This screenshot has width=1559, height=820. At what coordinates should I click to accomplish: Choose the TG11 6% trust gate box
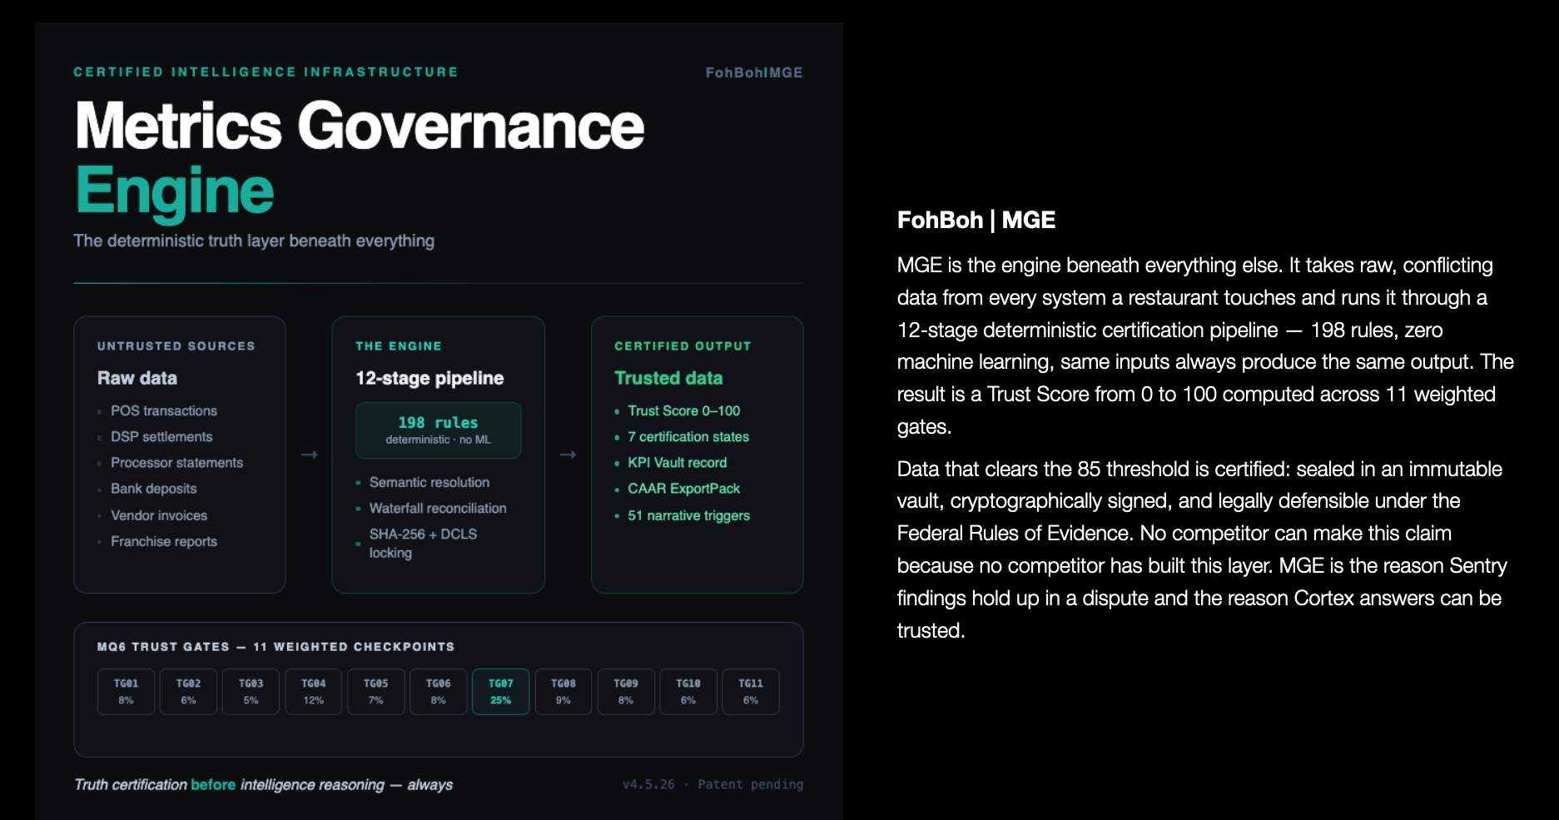coord(750,692)
